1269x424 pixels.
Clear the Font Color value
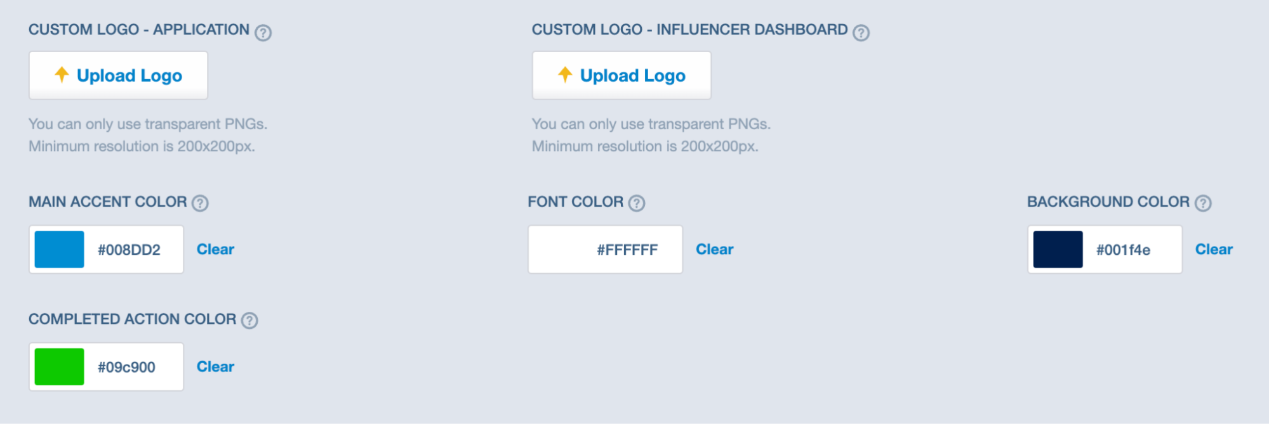click(x=714, y=249)
